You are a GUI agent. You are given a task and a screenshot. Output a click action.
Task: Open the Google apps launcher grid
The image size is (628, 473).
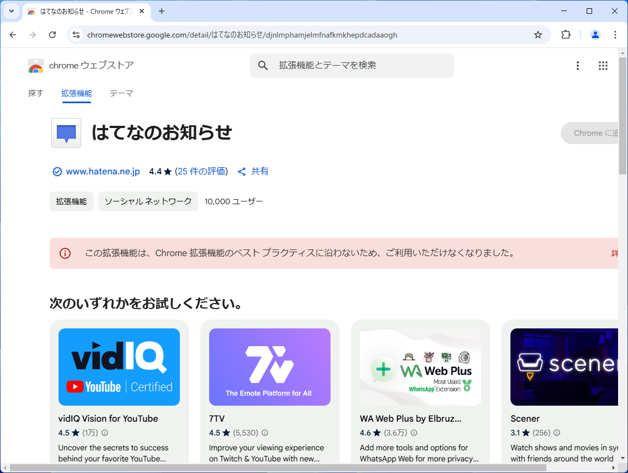coord(603,65)
